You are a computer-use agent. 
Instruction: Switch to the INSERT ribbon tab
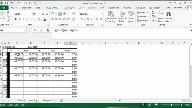[x=38, y=8]
